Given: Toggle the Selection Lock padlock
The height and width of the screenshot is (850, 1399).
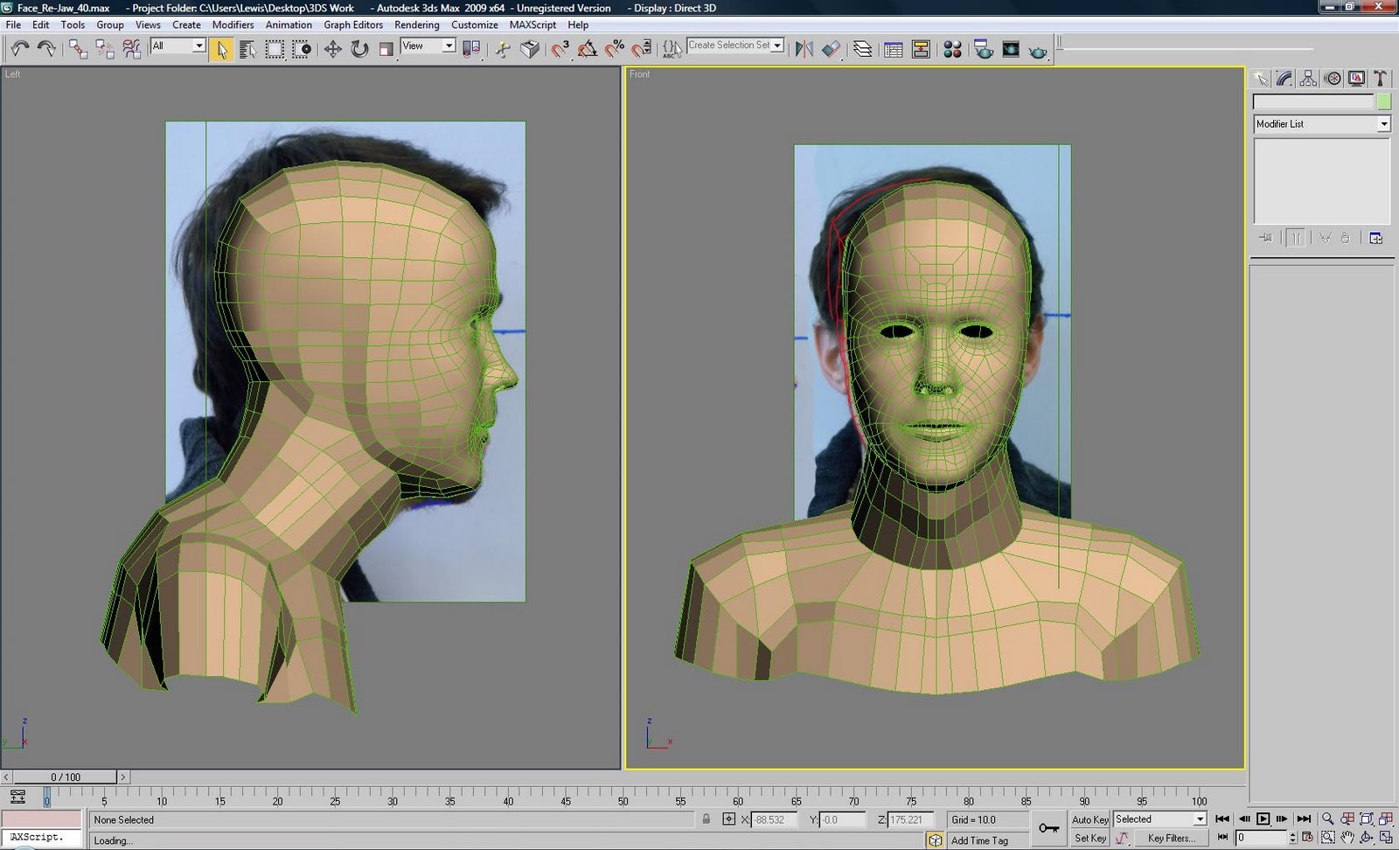Looking at the screenshot, I should tap(706, 819).
